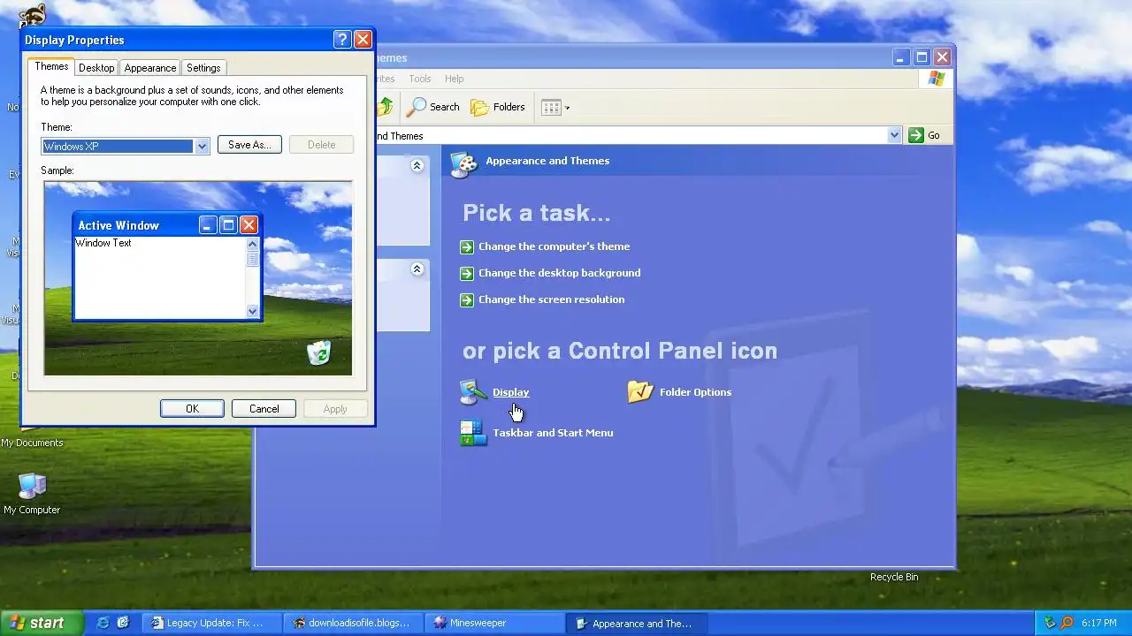This screenshot has width=1132, height=636.
Task: Click Change the computer's theme
Action: (x=554, y=246)
